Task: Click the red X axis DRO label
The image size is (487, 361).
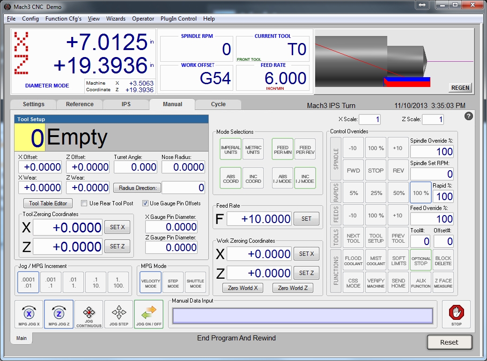Action: (x=22, y=42)
